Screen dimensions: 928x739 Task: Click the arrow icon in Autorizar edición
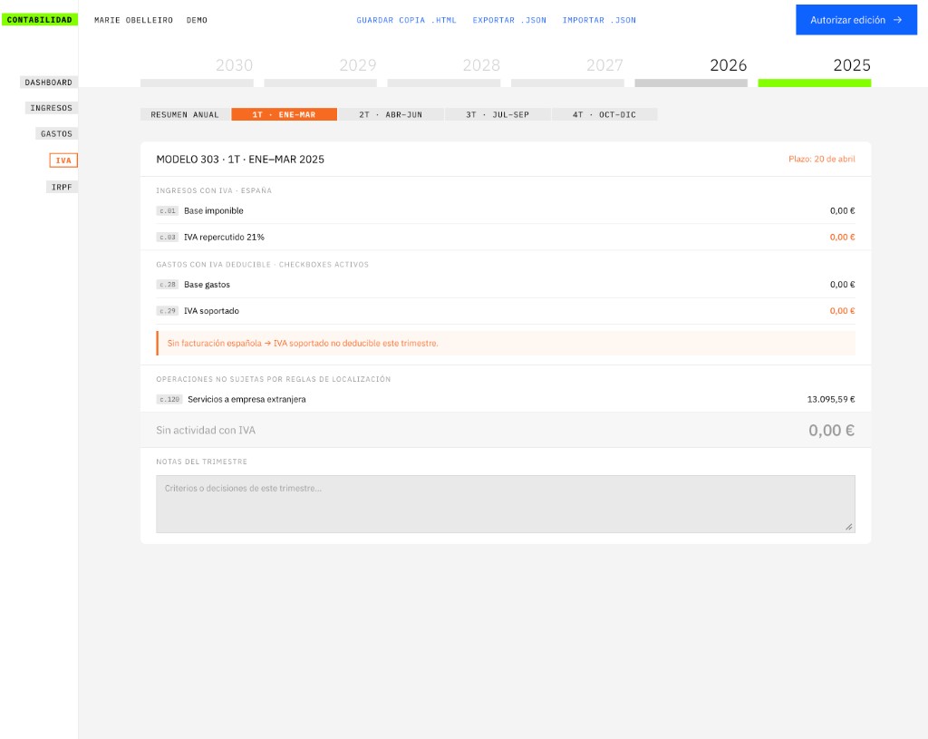click(x=897, y=20)
